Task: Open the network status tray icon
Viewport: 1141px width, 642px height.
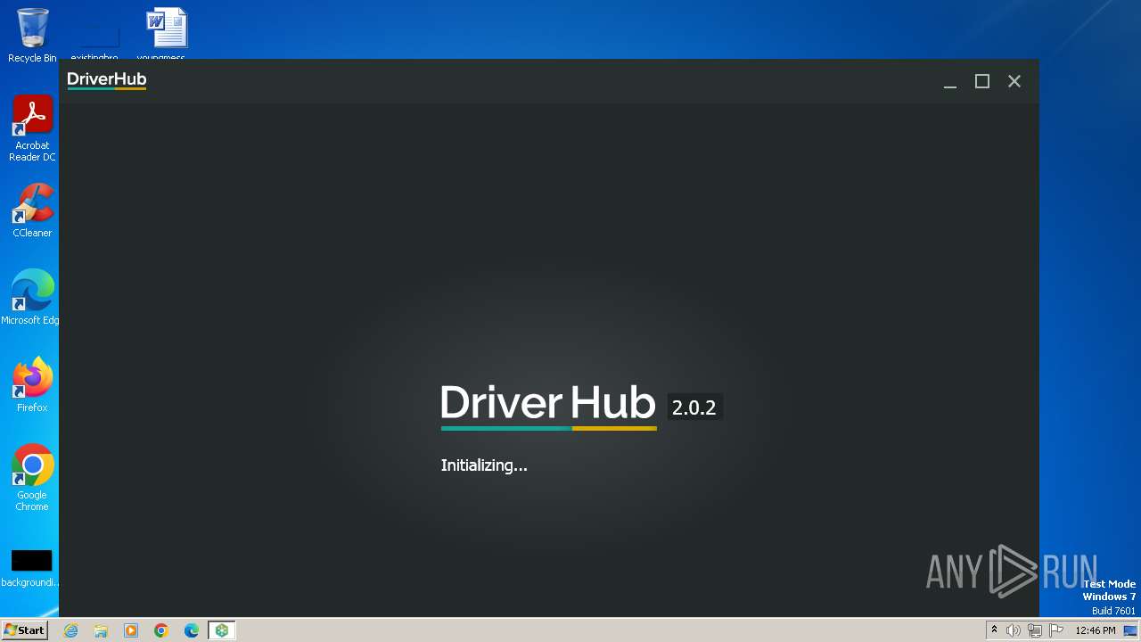Action: (x=1035, y=630)
